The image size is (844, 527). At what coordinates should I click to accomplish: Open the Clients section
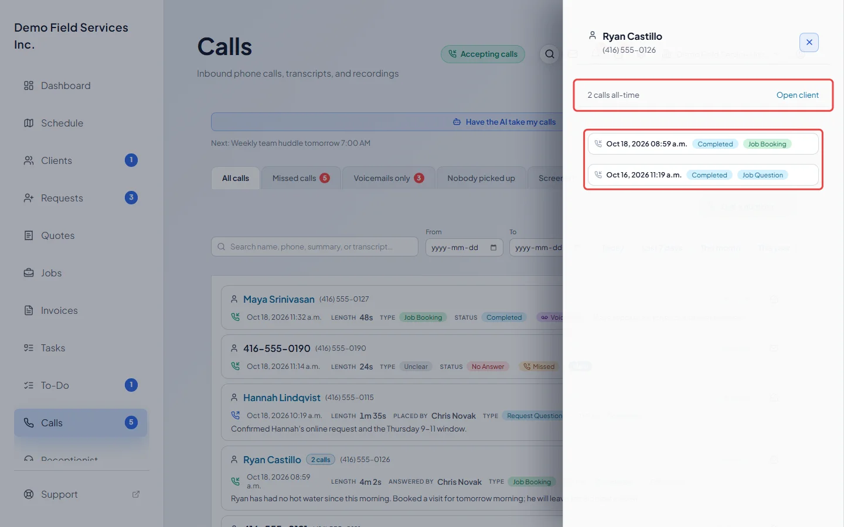pyautogui.click(x=81, y=160)
